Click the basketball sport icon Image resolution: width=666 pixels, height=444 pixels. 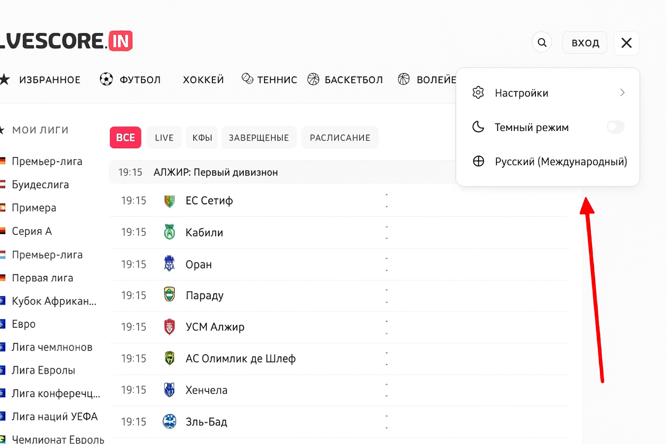coord(313,79)
